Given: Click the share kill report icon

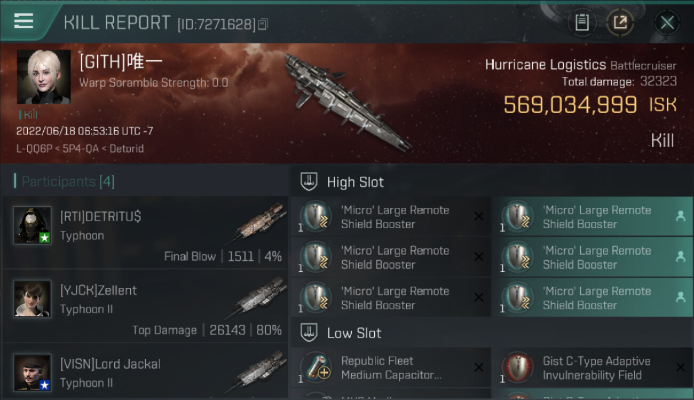Looking at the screenshot, I should [620, 22].
